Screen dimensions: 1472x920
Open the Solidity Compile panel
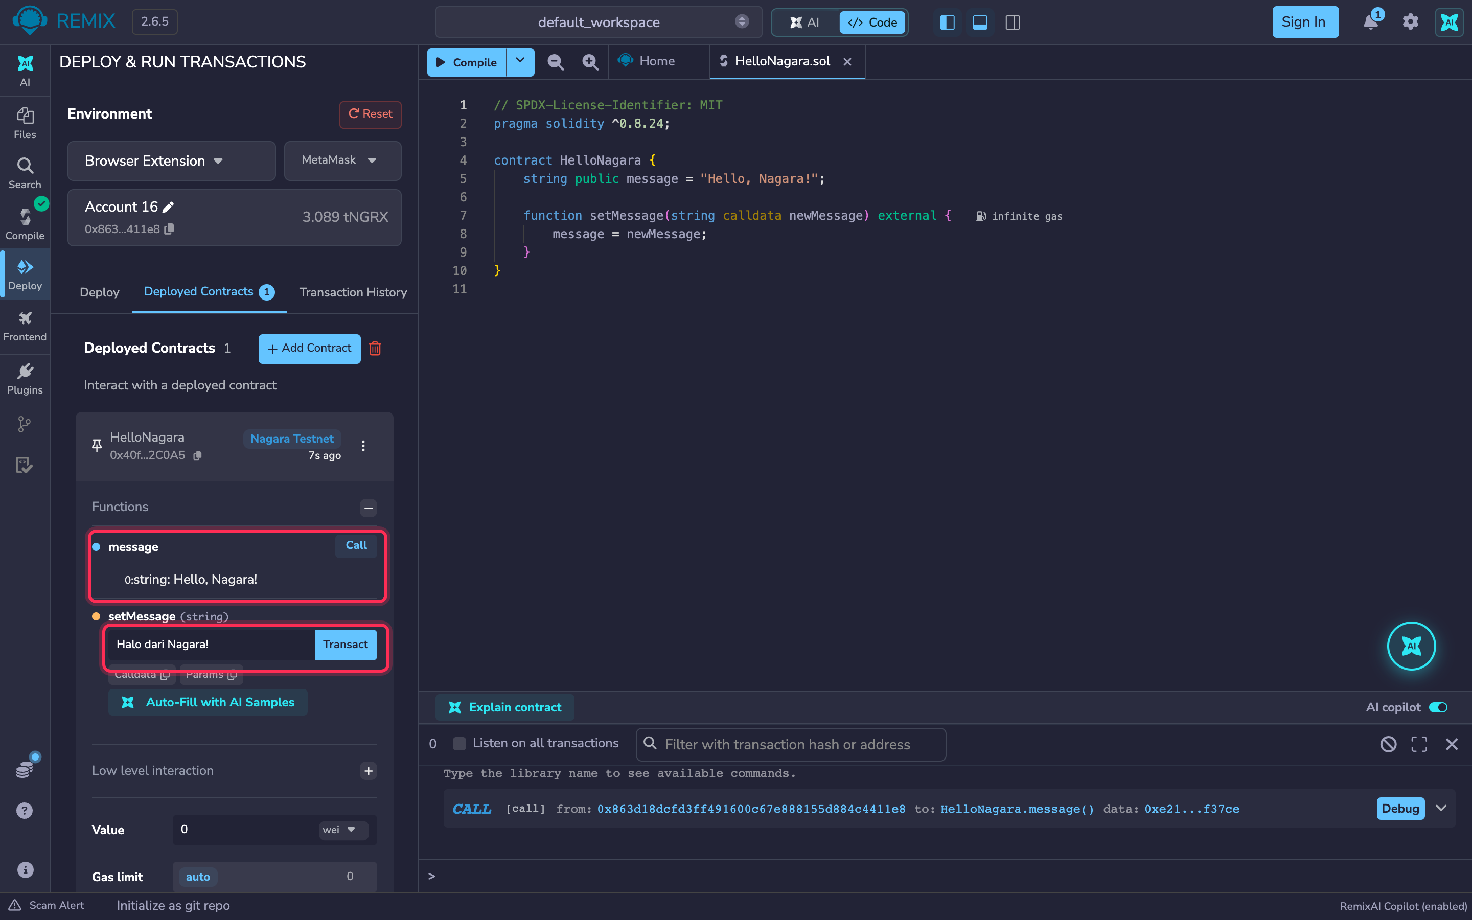tap(25, 223)
